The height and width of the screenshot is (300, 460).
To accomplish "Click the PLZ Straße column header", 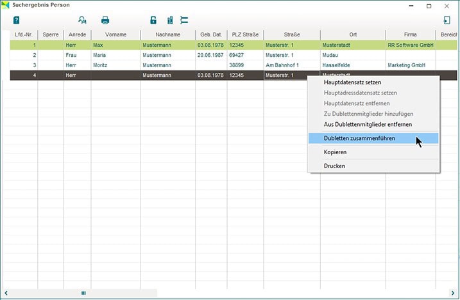I will pyautogui.click(x=245, y=35).
